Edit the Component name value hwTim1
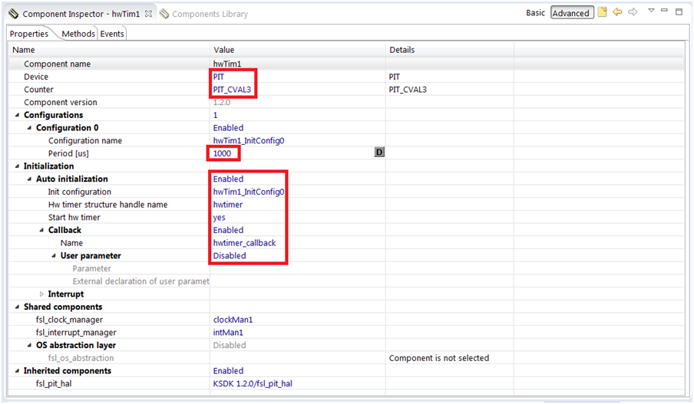Screen dimensions: 694x404 point(227,64)
